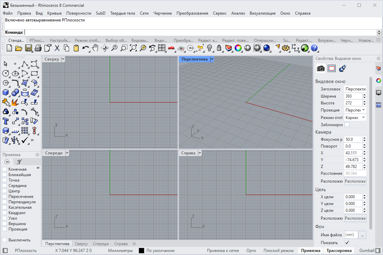Open a file with the folder icon
This screenshot has width=383, height=255.
point(19,48)
